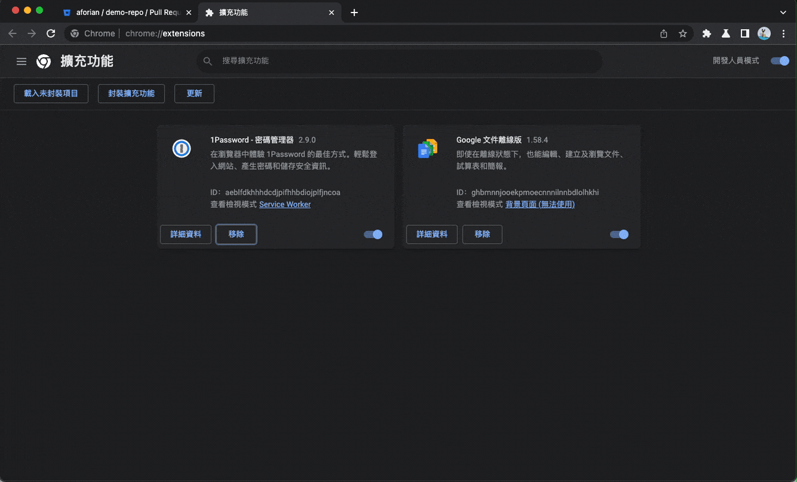Viewport: 797px width, 482px height.
Task: Reload the page
Action: point(51,34)
